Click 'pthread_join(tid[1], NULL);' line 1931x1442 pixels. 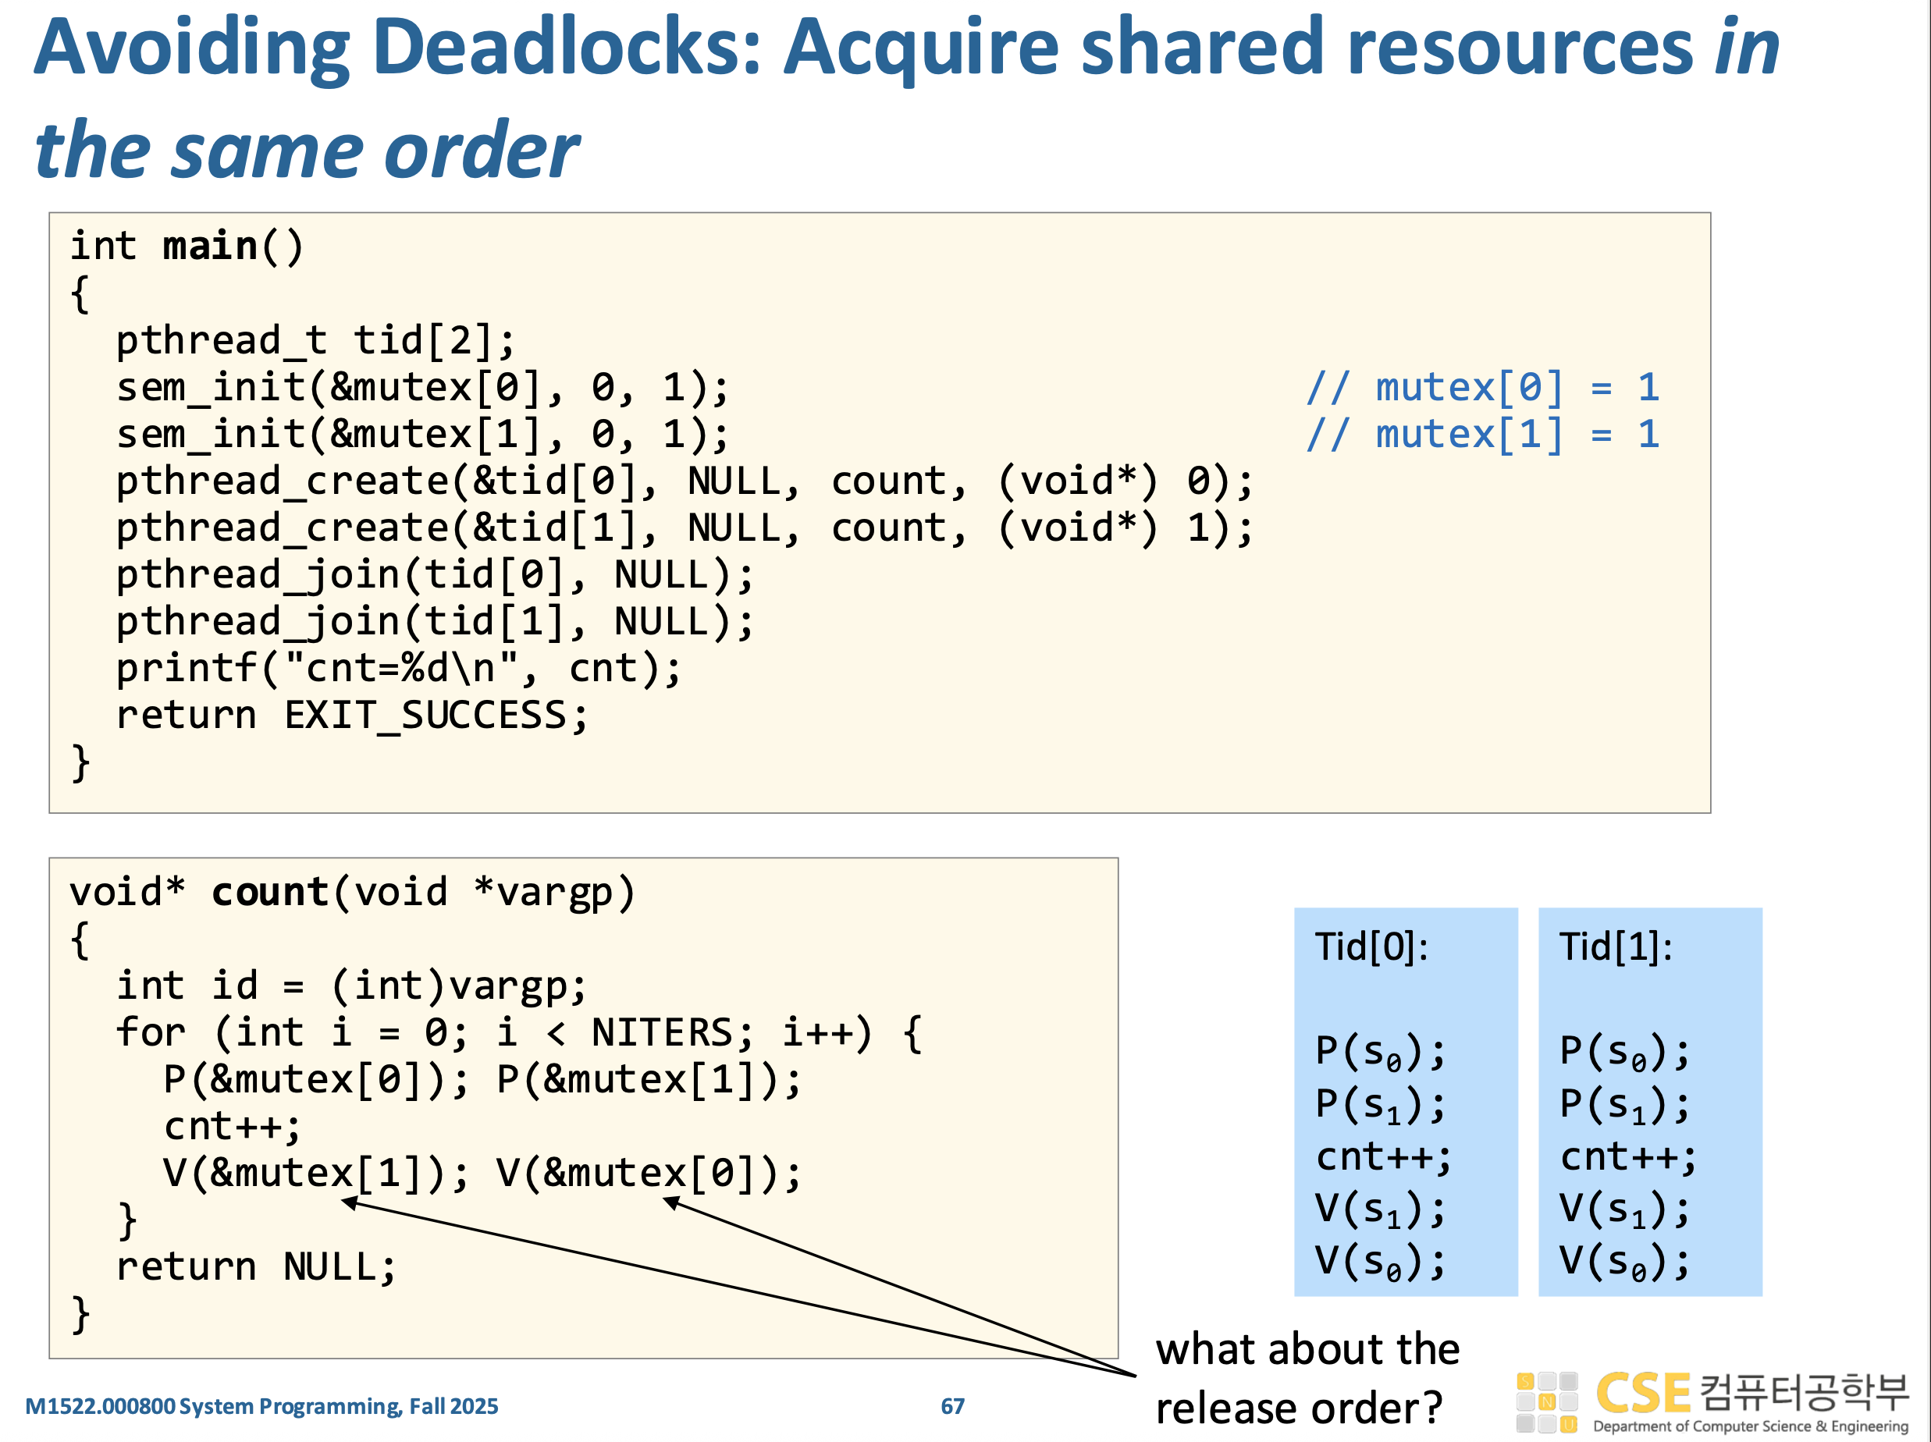tap(435, 623)
